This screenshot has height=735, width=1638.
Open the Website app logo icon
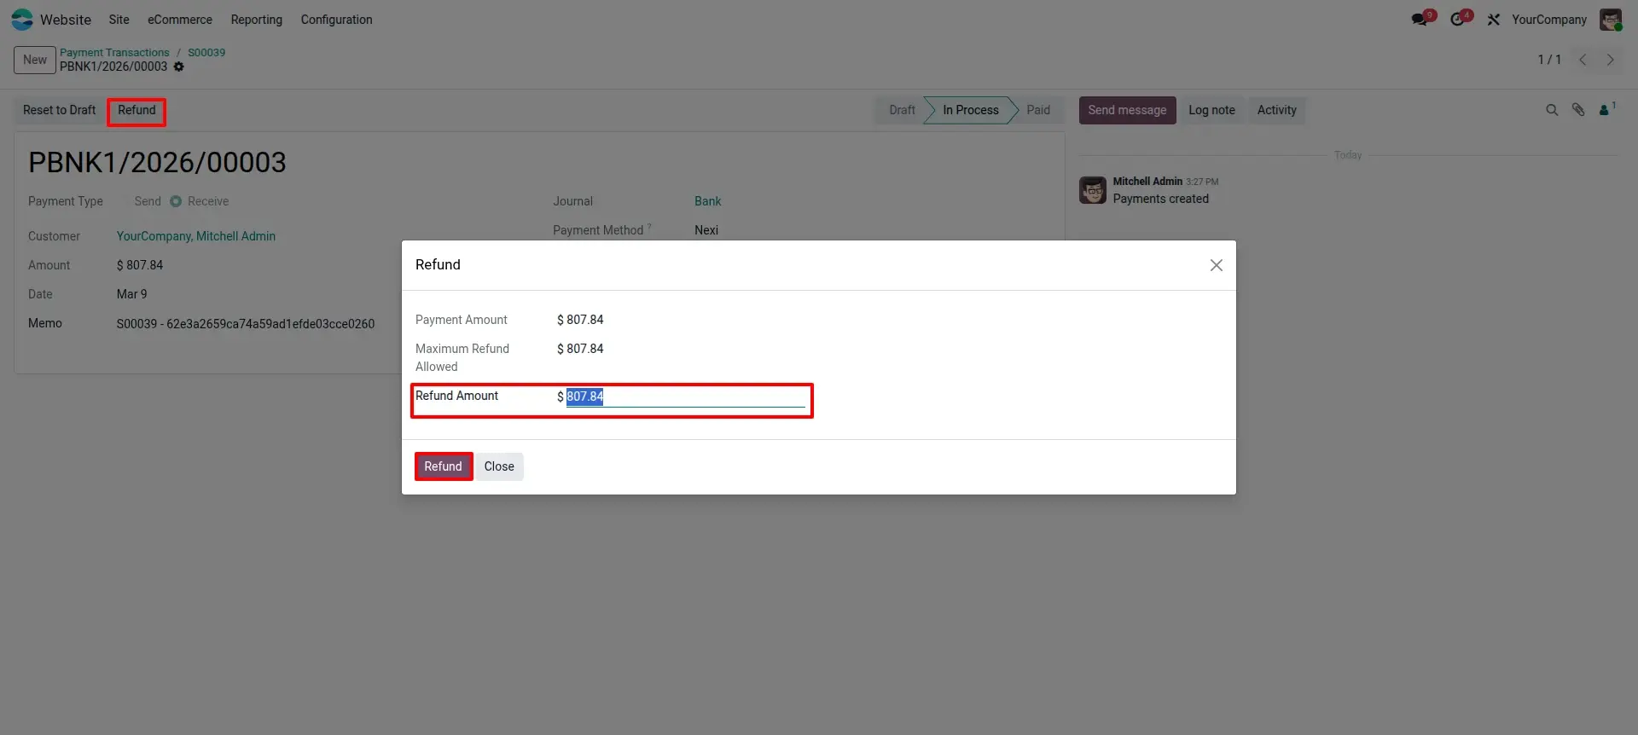click(22, 19)
